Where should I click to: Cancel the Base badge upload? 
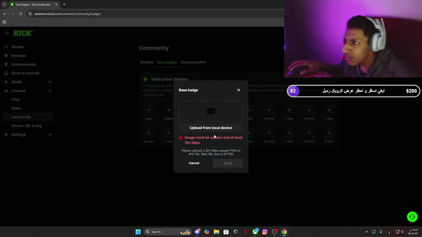(194, 163)
